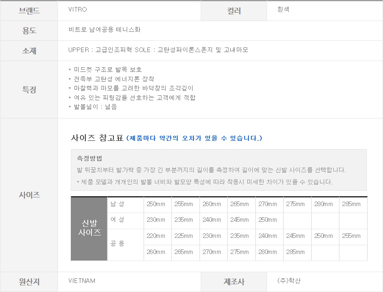This screenshot has width=383, height=292.
Task: Click the 사이즈 참고표 heading
Action: point(97,138)
